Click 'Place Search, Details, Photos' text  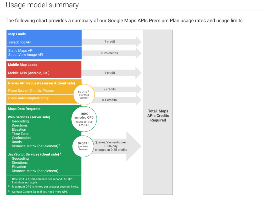(31, 91)
